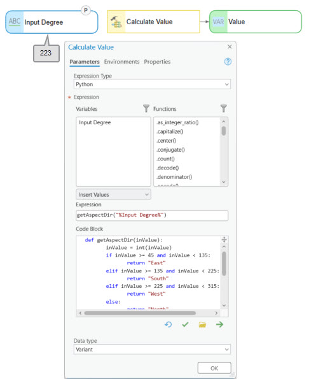The height and width of the screenshot is (379, 309).
Task: Close the Calculate Value dialog
Action: point(230,46)
